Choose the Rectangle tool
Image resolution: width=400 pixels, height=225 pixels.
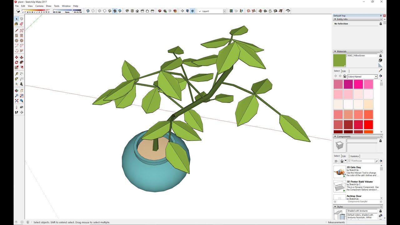click(17, 36)
